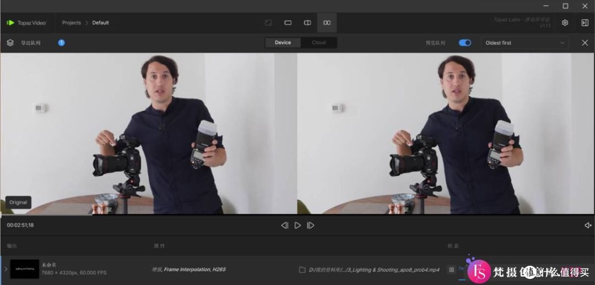Minimize the application window
Viewport: 595px width, 285px height.
(546, 6)
